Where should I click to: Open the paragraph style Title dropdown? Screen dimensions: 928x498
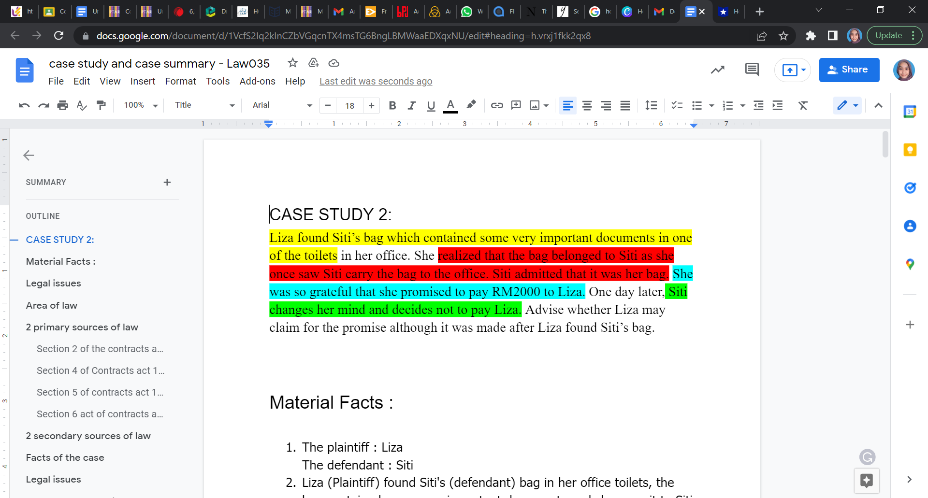click(204, 105)
